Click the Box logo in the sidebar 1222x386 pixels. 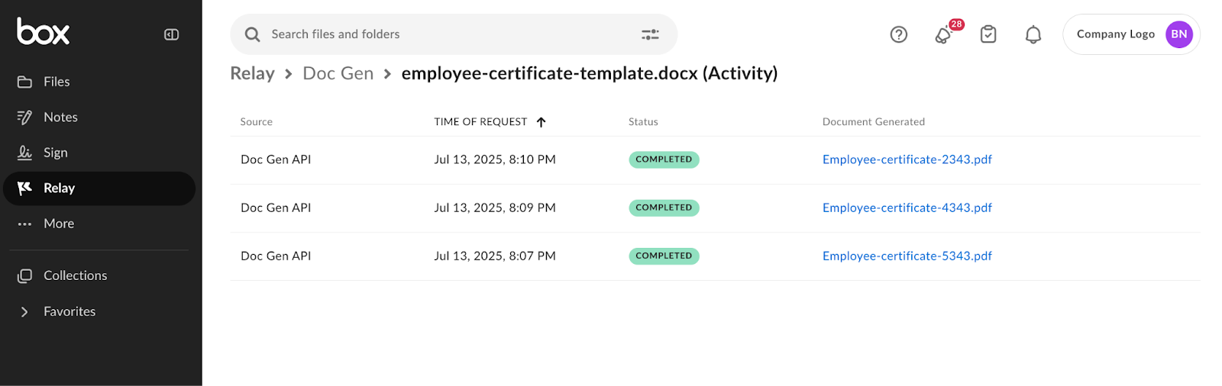[x=44, y=32]
